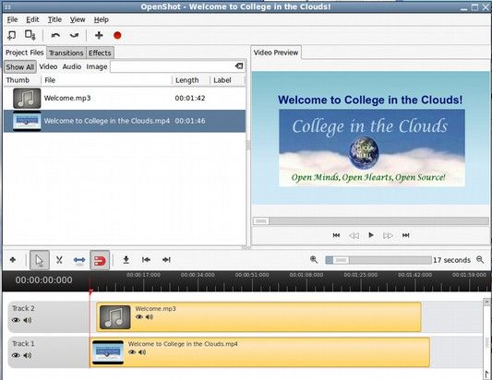Open the Title menu
Viewport: 492px width, 380px height.
(x=54, y=19)
